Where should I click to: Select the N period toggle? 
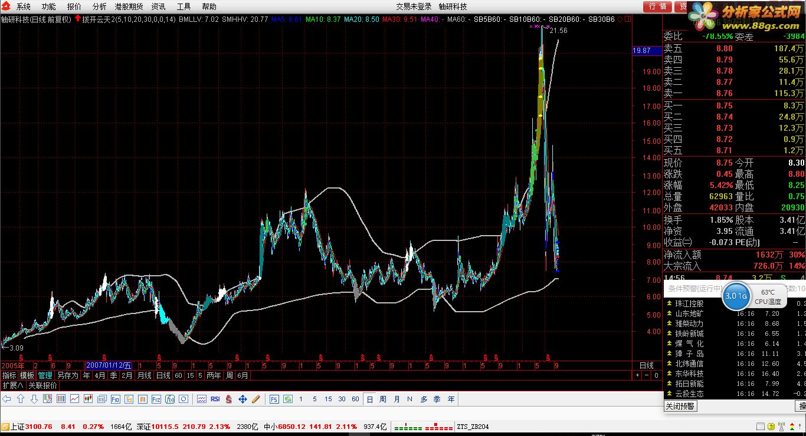(x=410, y=399)
